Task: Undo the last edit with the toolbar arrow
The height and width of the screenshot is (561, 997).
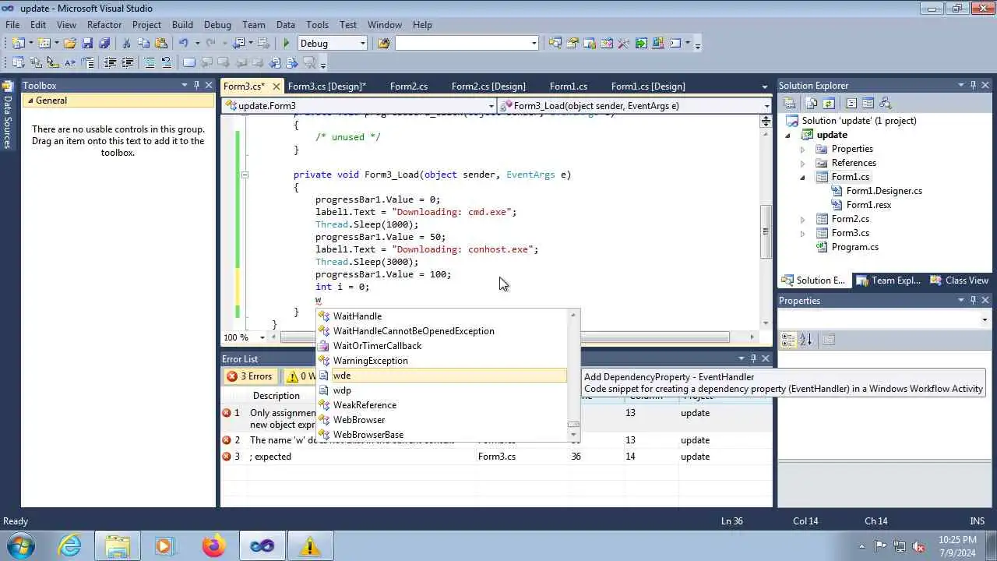Action: (x=184, y=44)
